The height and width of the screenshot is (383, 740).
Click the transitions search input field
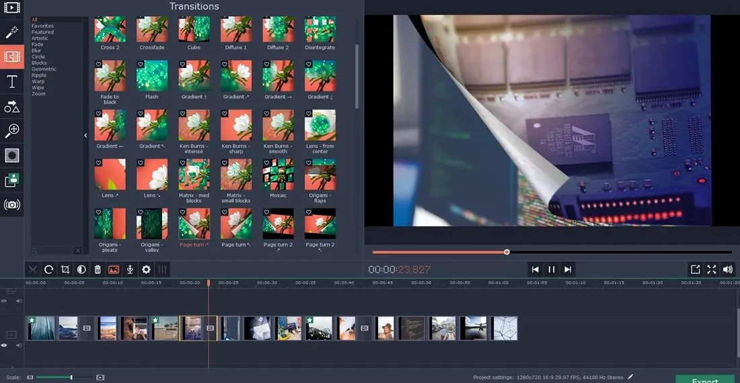[x=53, y=251]
